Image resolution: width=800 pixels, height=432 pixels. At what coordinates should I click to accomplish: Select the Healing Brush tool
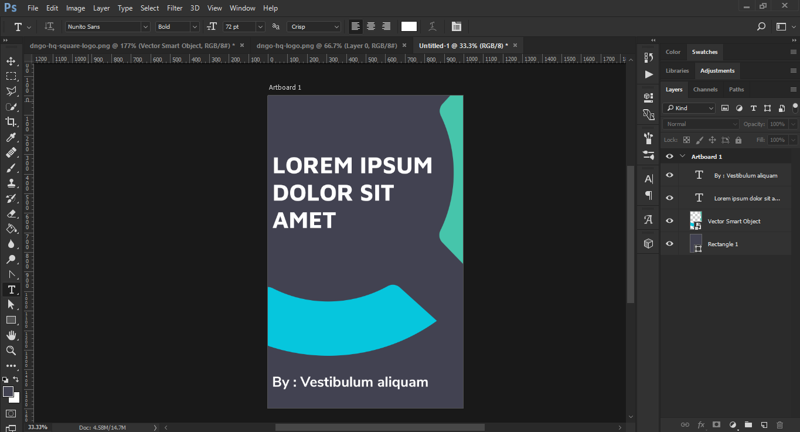click(x=11, y=152)
